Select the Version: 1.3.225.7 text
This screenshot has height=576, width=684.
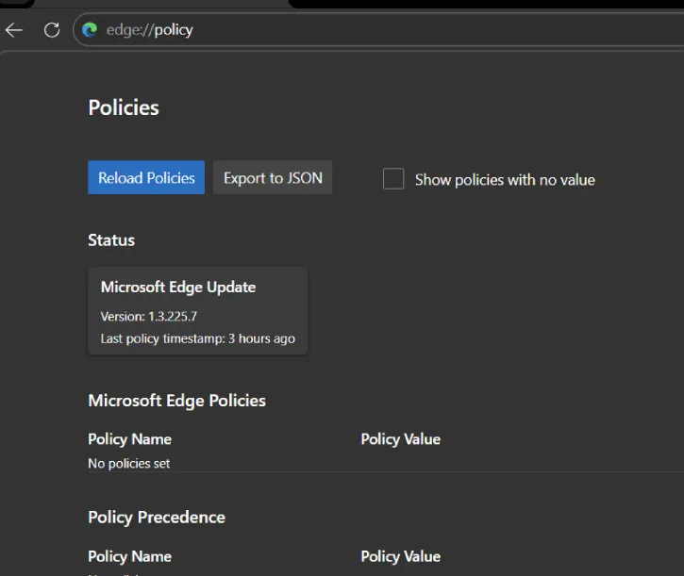coord(149,317)
